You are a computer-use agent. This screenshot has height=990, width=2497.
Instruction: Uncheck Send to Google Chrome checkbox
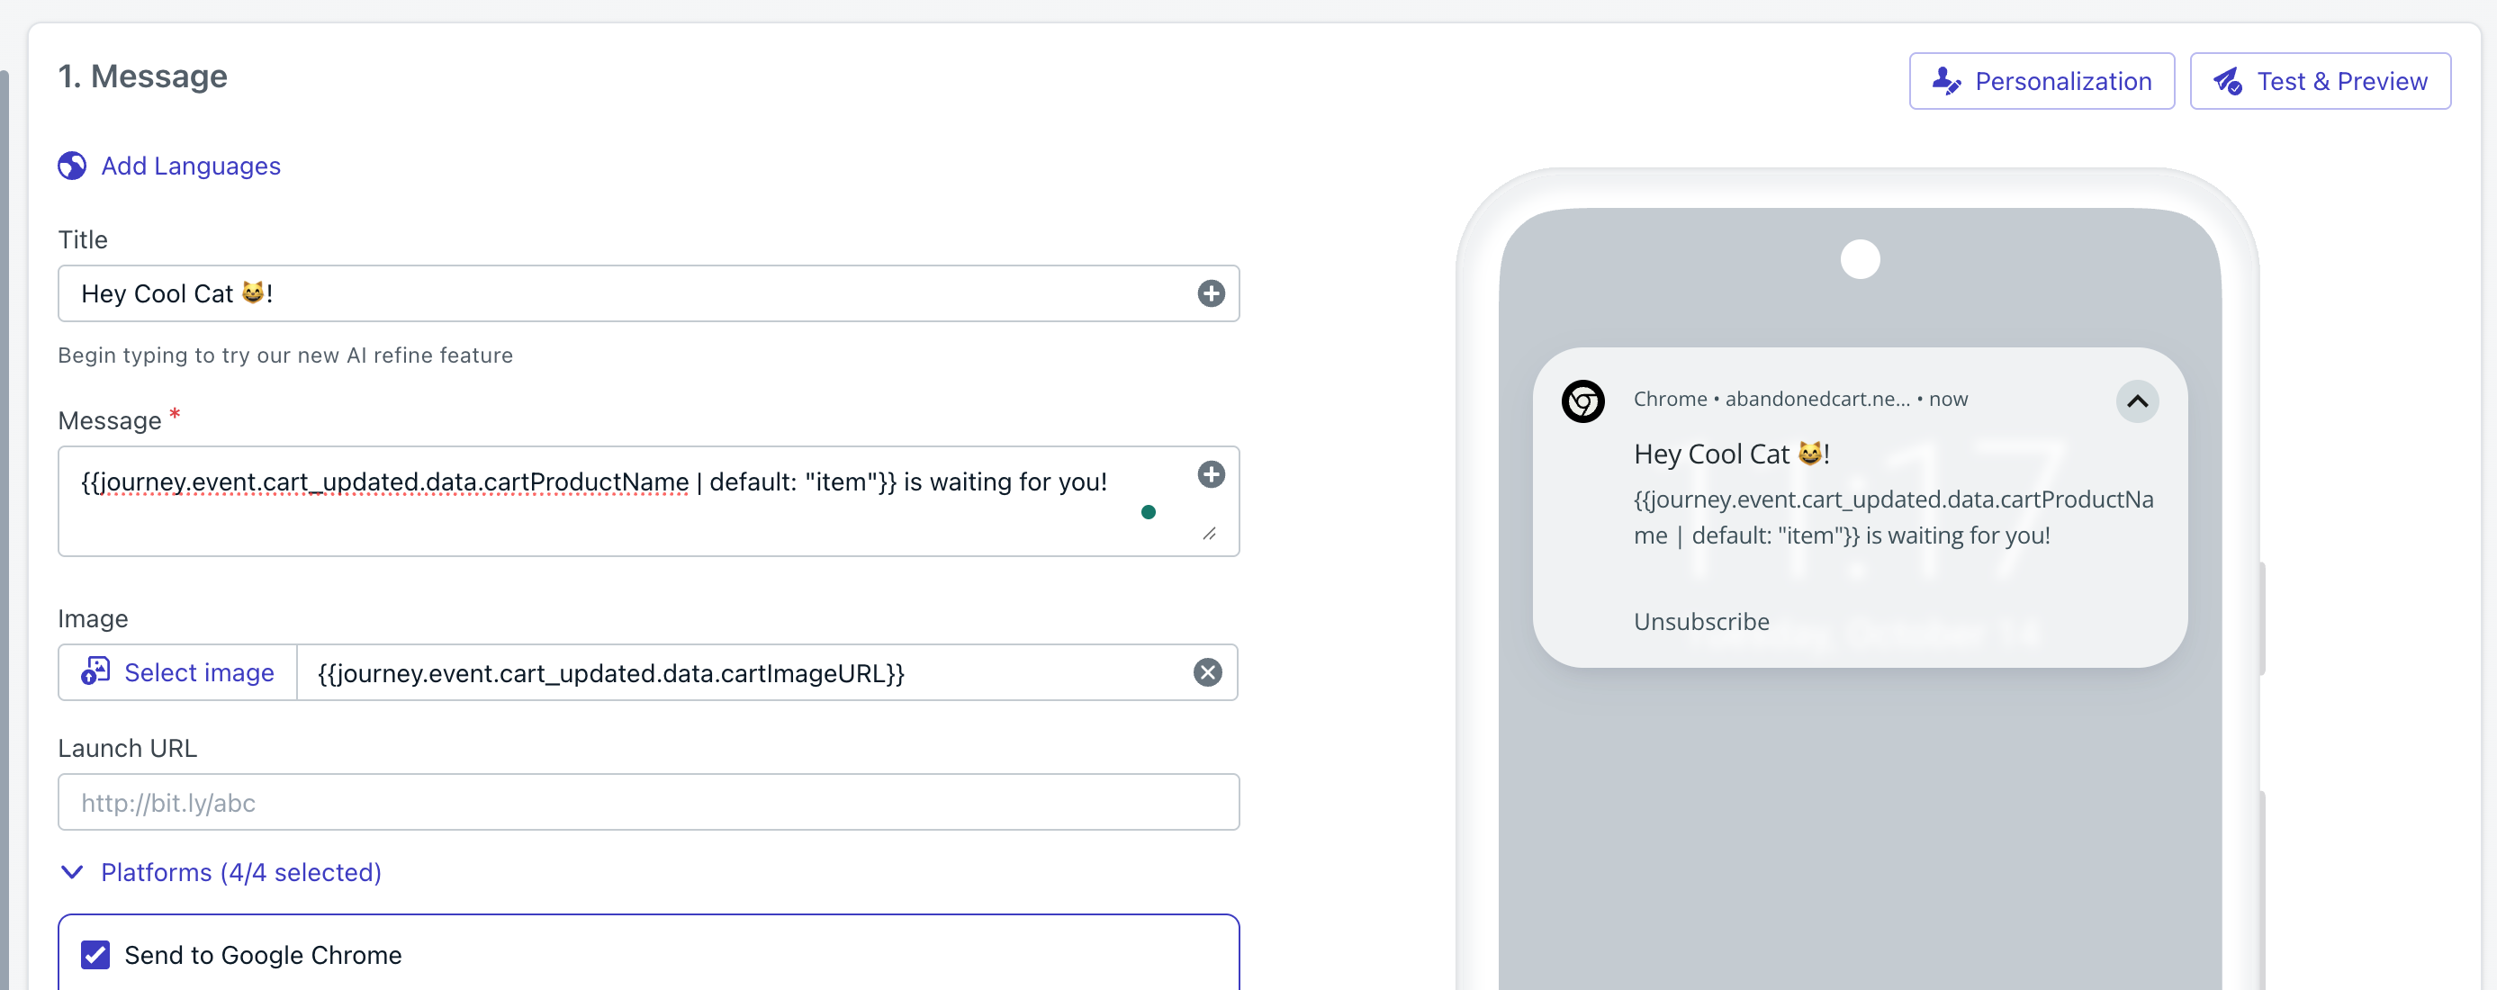[x=95, y=954]
